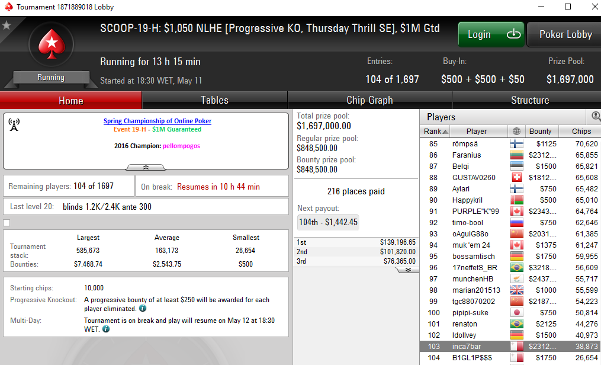Viewport: 601px width, 365px height.
Task: Click the broadcast antenna icon in info panel
Action: tap(14, 124)
